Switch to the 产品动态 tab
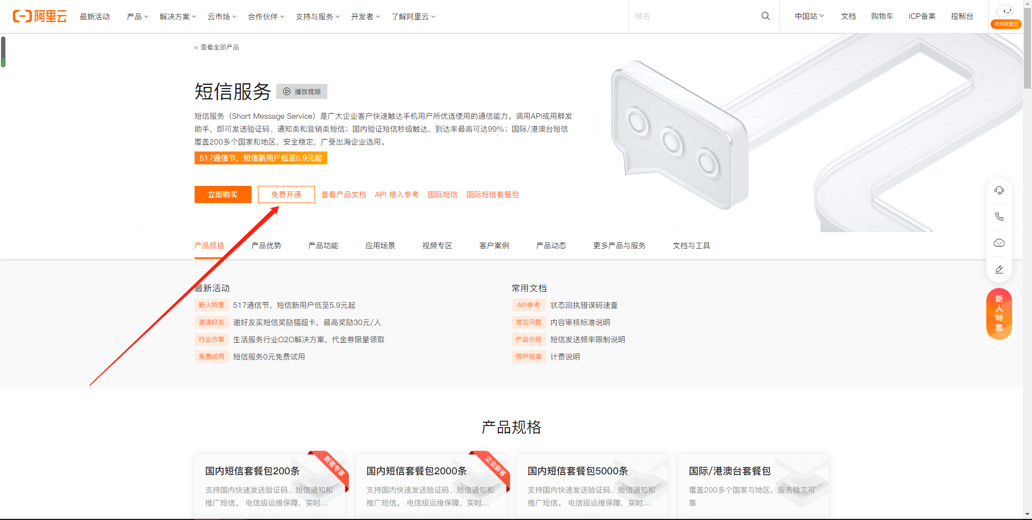This screenshot has height=520, width=1032. tap(551, 245)
